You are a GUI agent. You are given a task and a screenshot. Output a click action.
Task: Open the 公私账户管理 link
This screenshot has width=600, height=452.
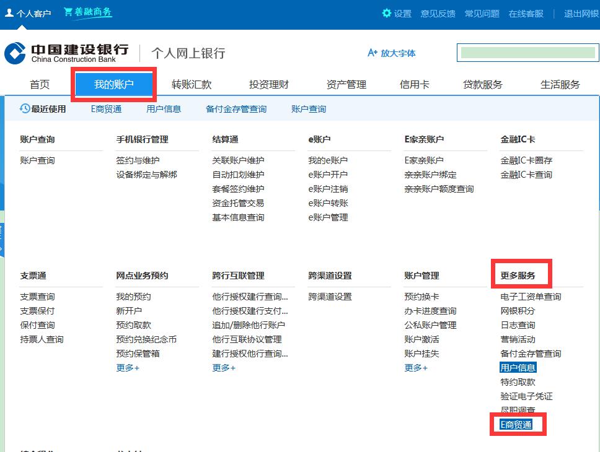point(431,325)
